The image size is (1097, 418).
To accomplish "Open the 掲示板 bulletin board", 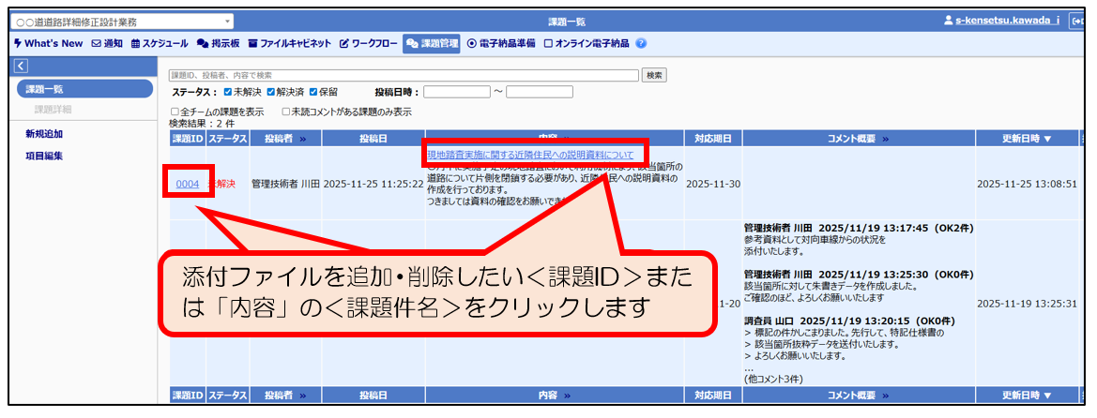I will (x=218, y=43).
